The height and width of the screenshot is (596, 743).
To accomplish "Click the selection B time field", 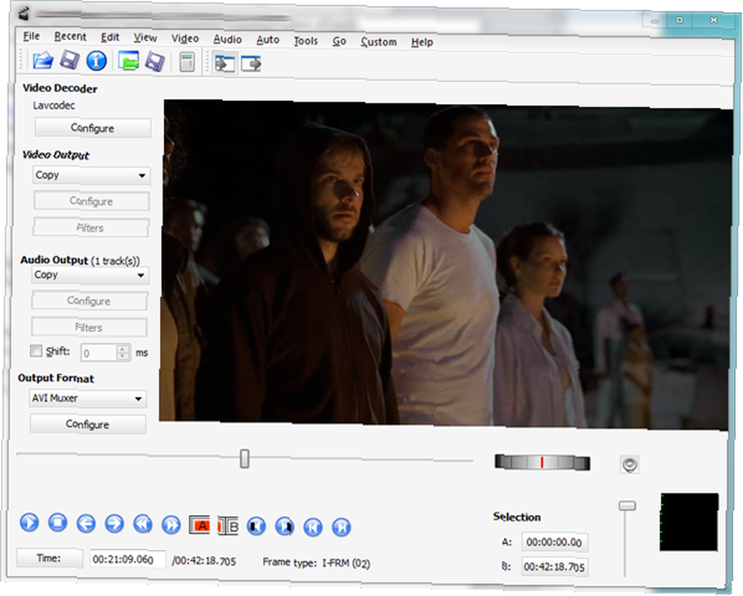I will coord(555,566).
